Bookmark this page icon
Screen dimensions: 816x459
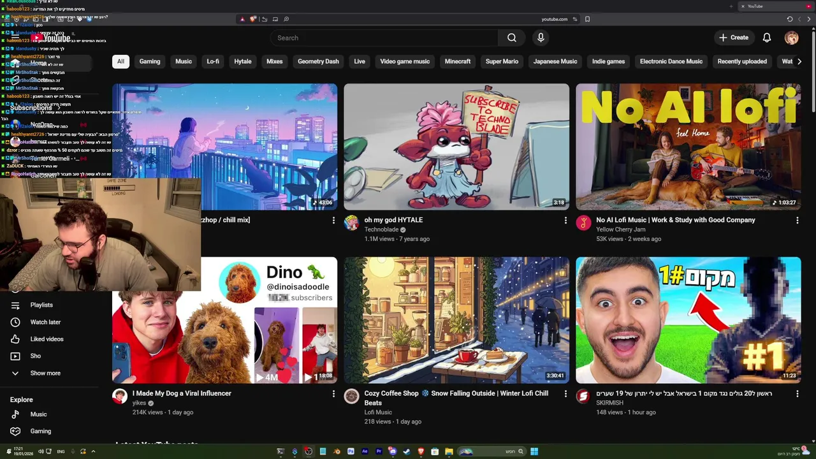click(587, 19)
